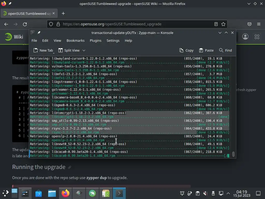Click the software updates tray icon
Screen dimensions: 265x199
pyautogui.click(x=190, y=193)
